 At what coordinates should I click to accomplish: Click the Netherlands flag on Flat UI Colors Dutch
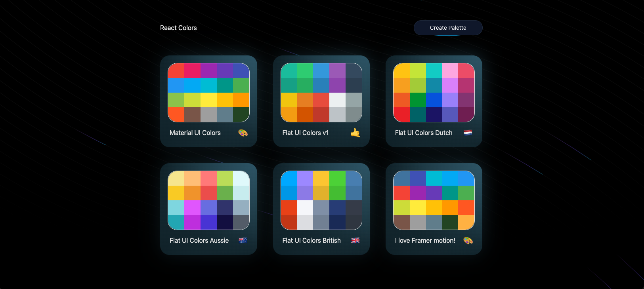(x=468, y=133)
